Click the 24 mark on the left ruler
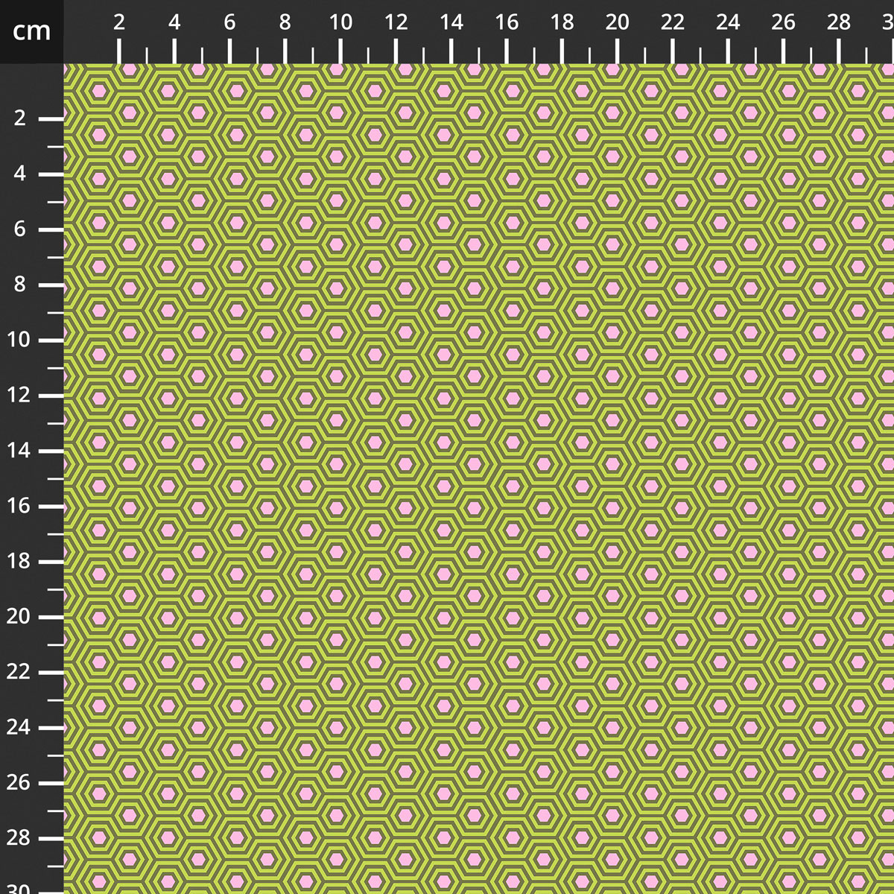The image size is (894, 894). tap(19, 727)
